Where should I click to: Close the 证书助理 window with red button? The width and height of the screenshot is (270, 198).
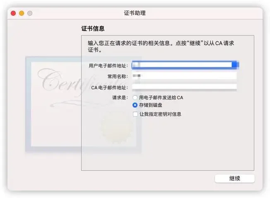click(13, 13)
